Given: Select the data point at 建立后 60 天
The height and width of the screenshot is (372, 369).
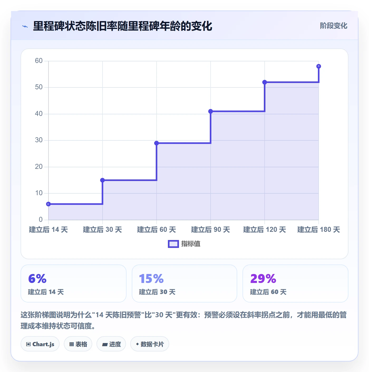Looking at the screenshot, I should point(157,143).
